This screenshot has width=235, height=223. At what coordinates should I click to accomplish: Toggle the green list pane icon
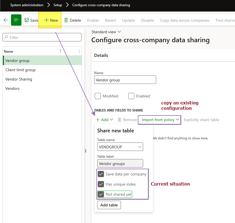pos(16,20)
